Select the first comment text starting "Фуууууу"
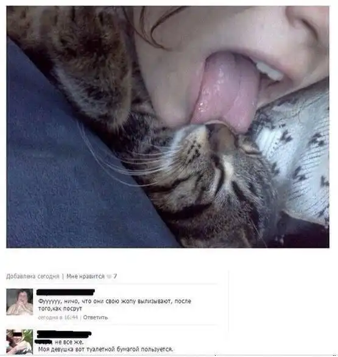The image size is (338, 357). (x=114, y=305)
